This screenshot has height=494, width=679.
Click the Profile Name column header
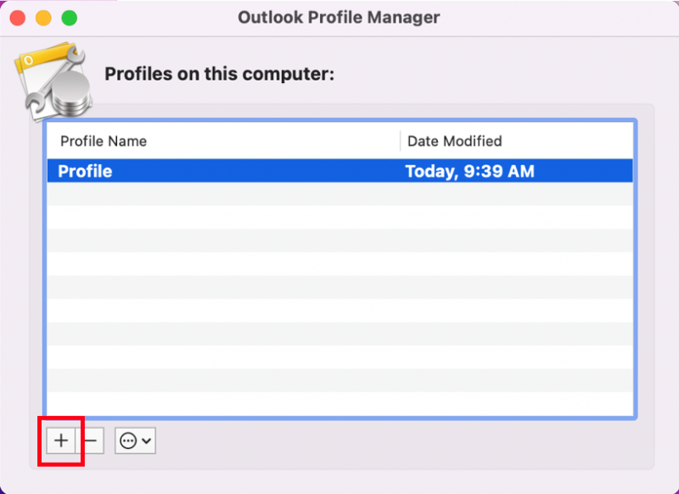click(103, 142)
